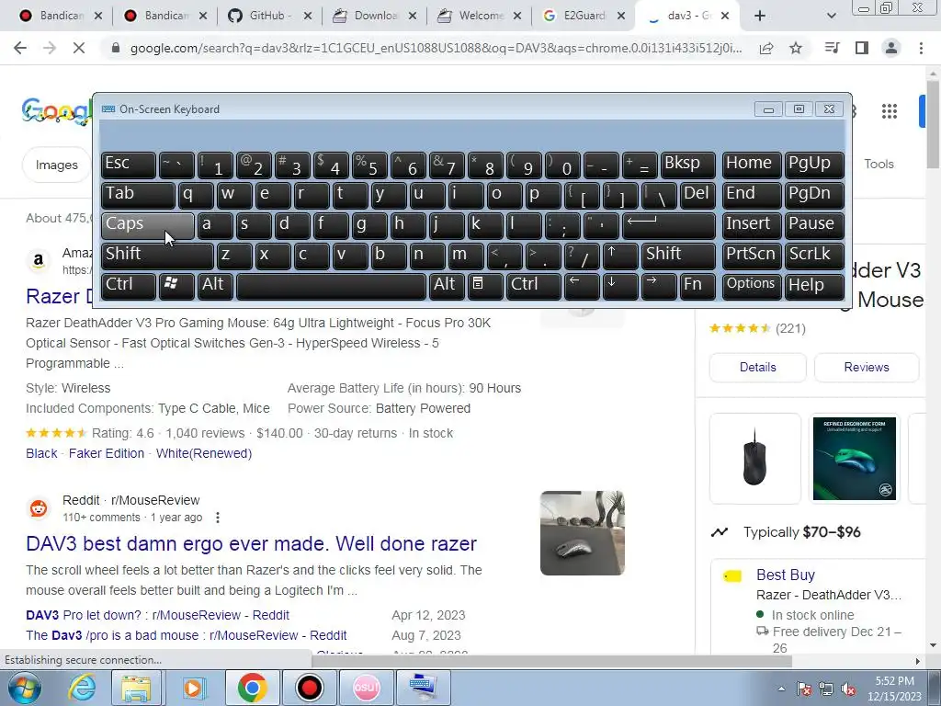Image resolution: width=941 pixels, height=706 pixels.
Task: Open Bandicam recorder from the taskbar
Action: pyautogui.click(x=310, y=688)
